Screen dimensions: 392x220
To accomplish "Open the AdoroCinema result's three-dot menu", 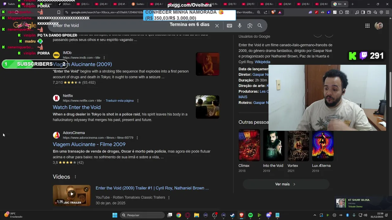I will point(137,138).
